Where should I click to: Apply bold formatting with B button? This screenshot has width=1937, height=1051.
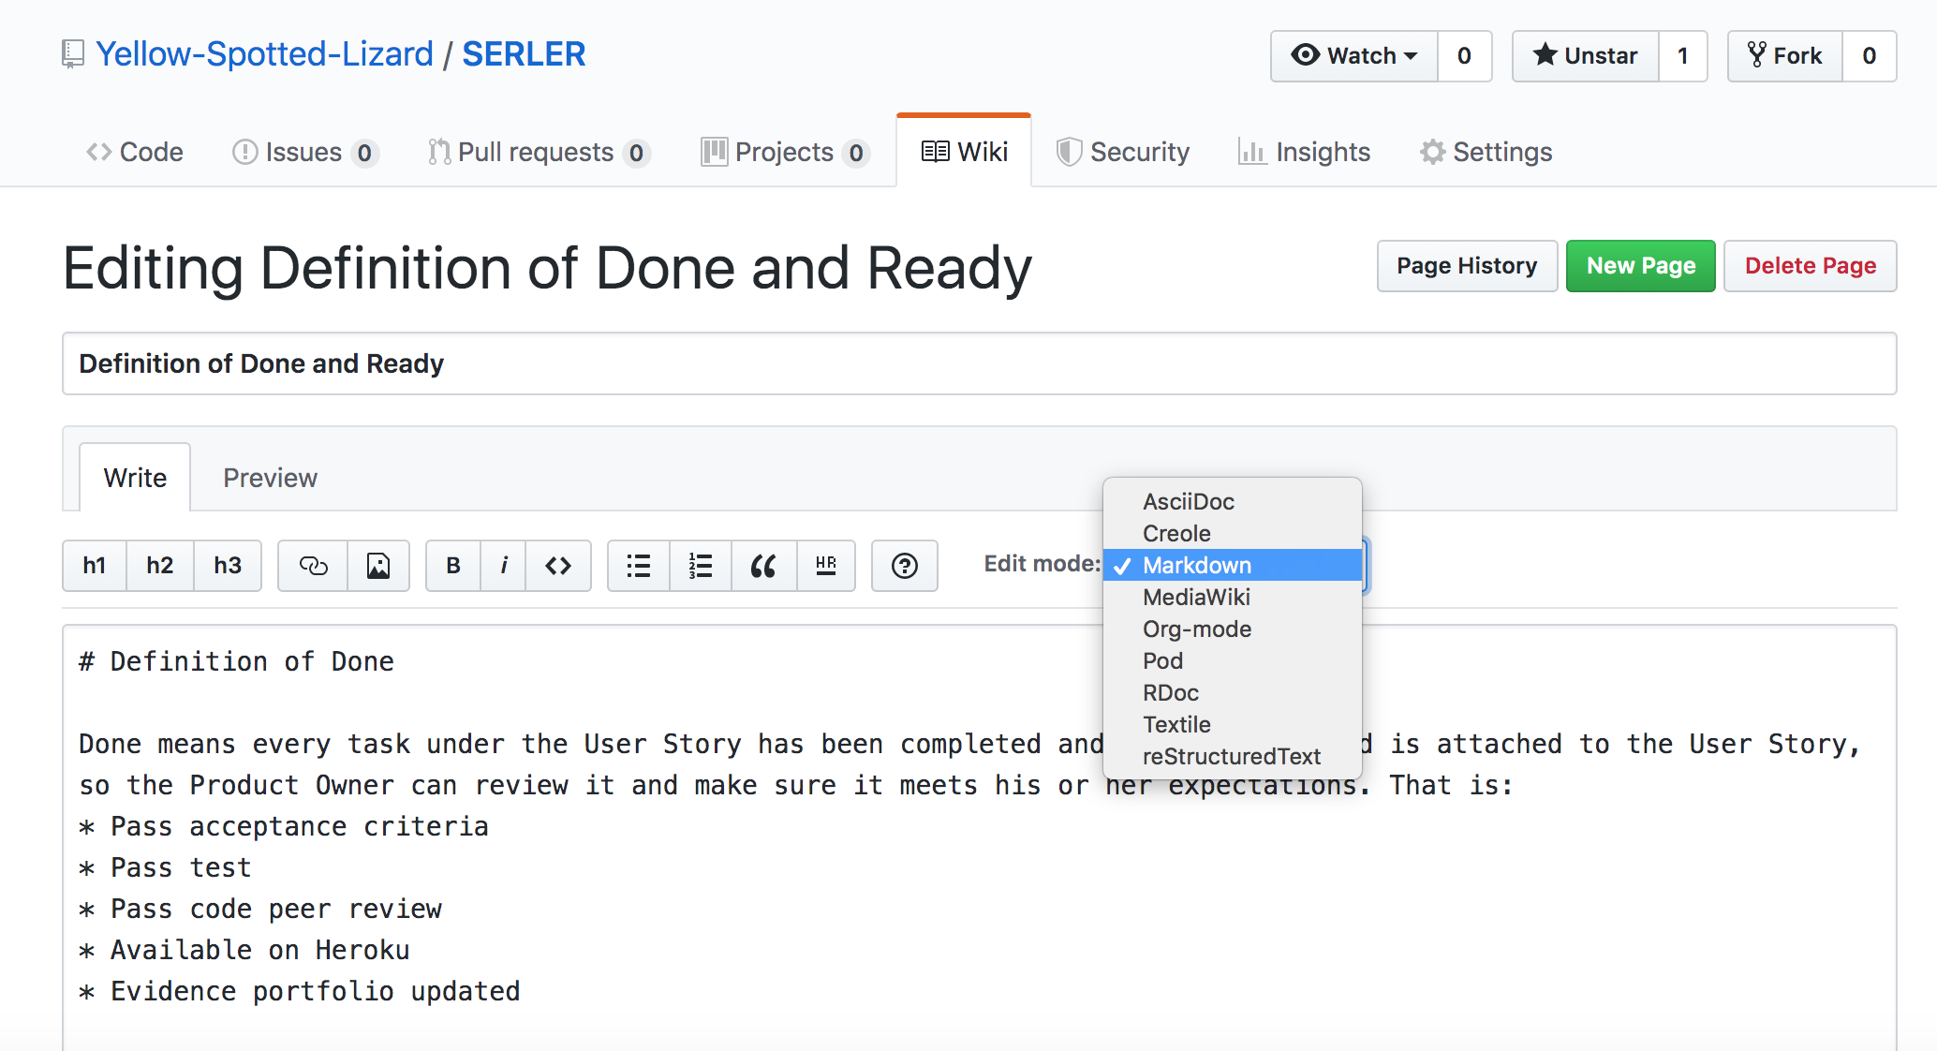pos(453,565)
